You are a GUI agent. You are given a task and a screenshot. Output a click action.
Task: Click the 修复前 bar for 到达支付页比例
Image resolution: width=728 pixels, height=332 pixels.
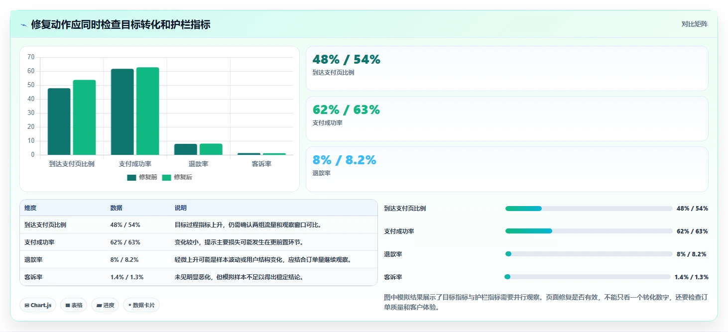[59, 121]
